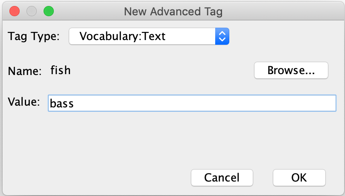Click the word bass in Value field
The image size is (345, 196).
pos(62,103)
